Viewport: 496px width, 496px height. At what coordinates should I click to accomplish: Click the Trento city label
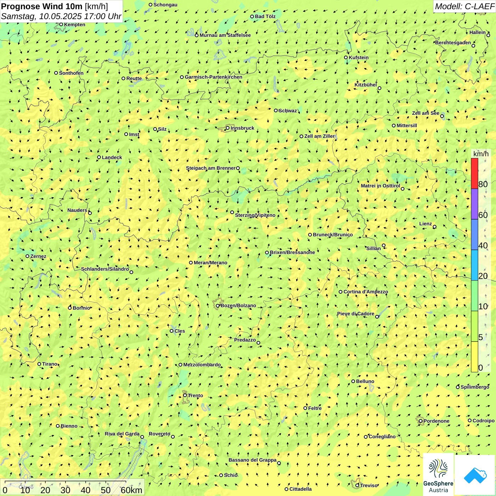[x=196, y=395]
